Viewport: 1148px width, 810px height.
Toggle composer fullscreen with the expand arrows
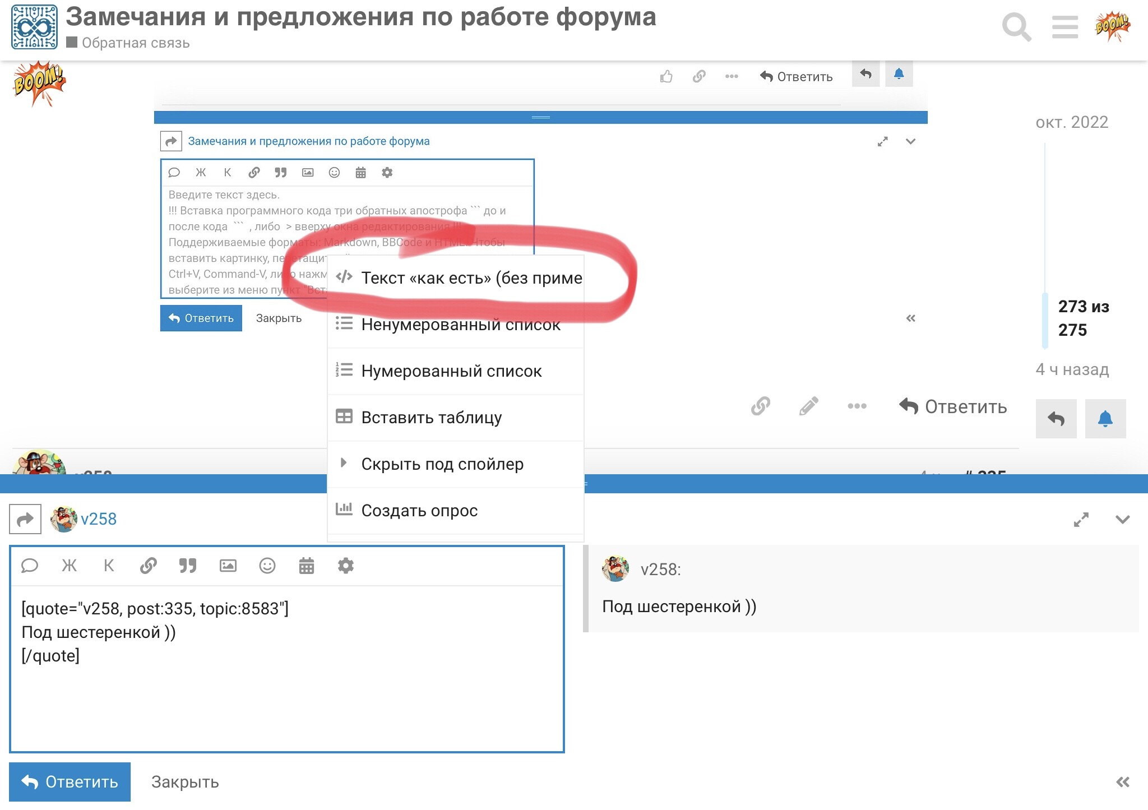(1081, 520)
